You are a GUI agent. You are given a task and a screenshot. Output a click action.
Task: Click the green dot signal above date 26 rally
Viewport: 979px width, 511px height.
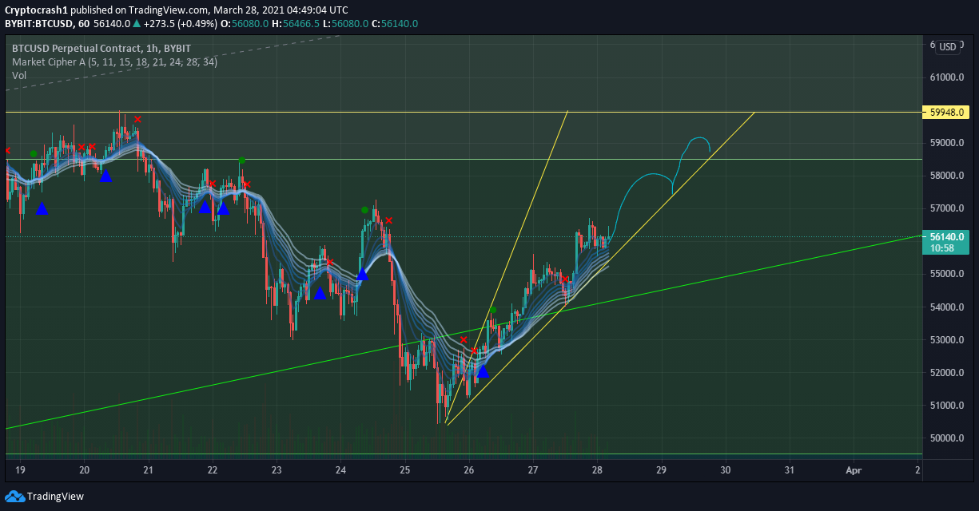click(x=493, y=310)
